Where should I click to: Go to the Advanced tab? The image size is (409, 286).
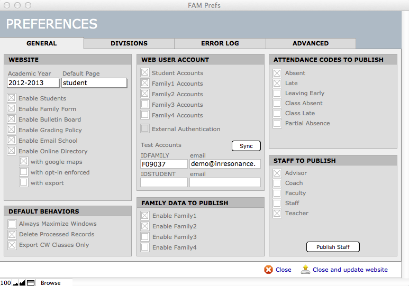pos(311,43)
